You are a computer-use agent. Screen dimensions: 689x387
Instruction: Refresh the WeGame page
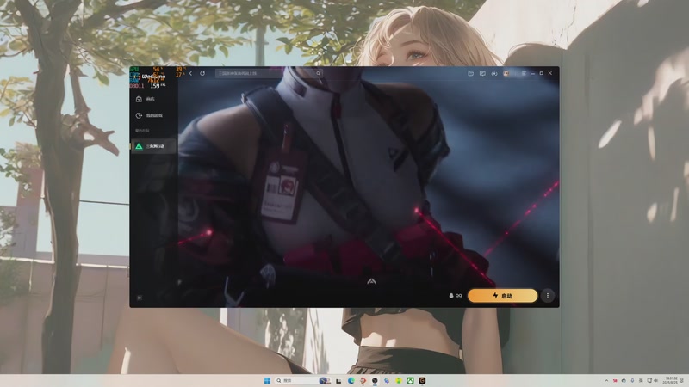point(202,73)
